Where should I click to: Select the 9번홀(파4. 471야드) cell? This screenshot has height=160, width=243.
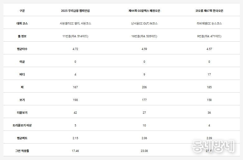click(209, 36)
